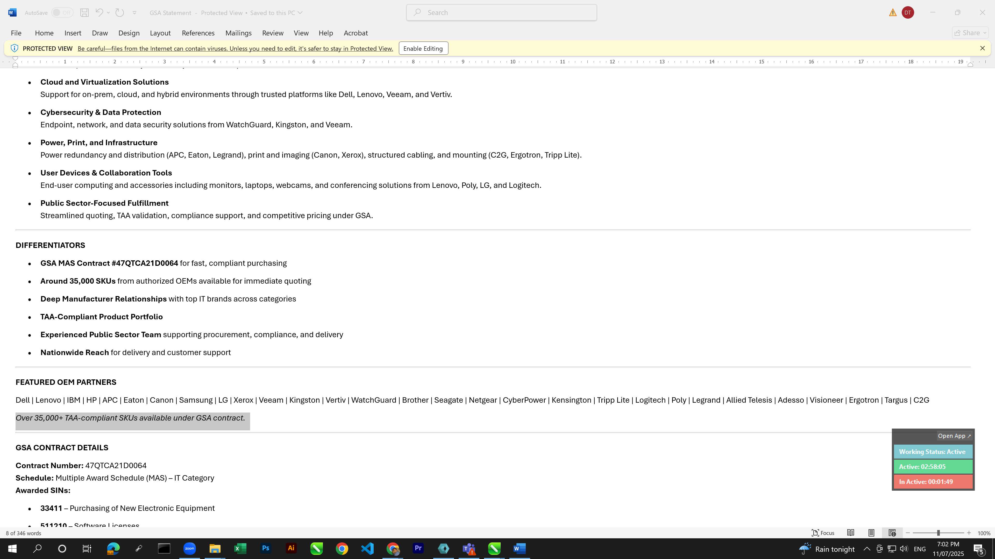995x559 pixels.
Task: Click the Protected View shield info icon
Action: pos(14,48)
